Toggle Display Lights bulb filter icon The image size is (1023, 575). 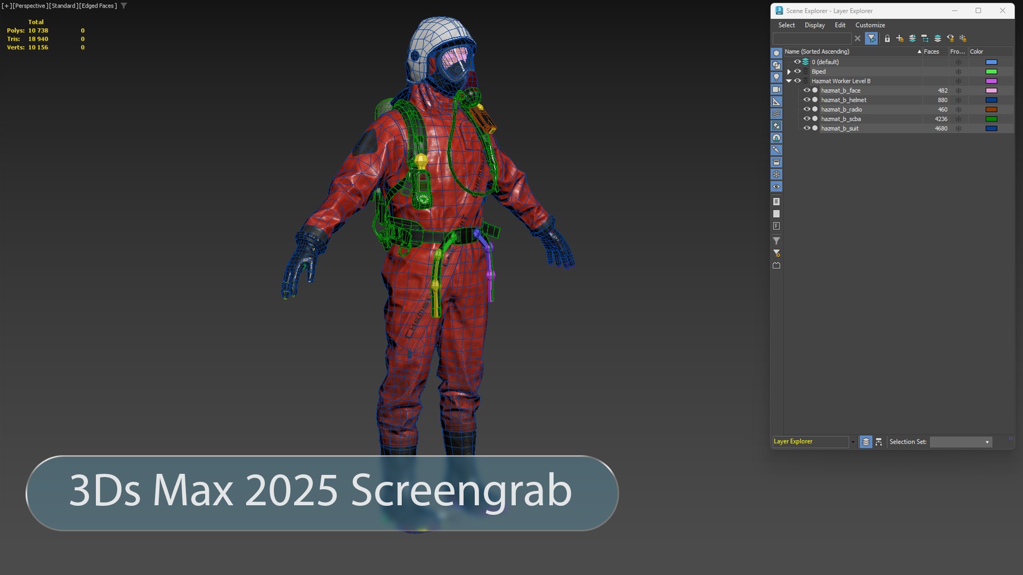776,77
